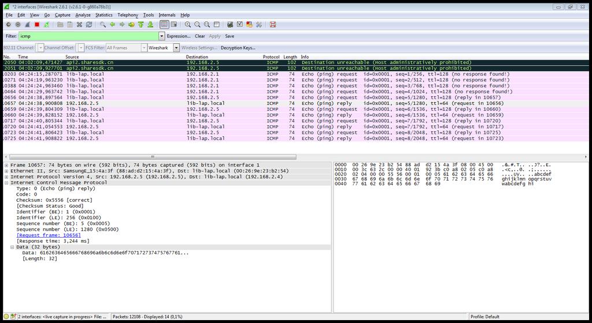Screen dimensions: 592x323
Task: Open the display filter history dropdown
Action: point(162,36)
